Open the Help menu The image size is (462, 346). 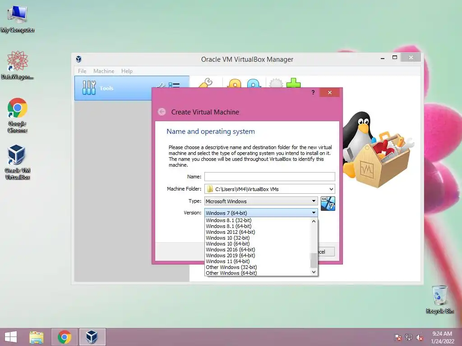pyautogui.click(x=127, y=71)
